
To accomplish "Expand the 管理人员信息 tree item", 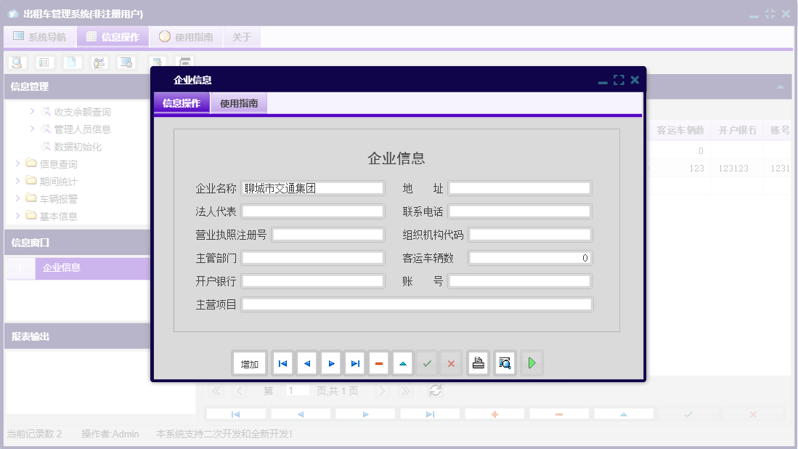I will point(31,129).
